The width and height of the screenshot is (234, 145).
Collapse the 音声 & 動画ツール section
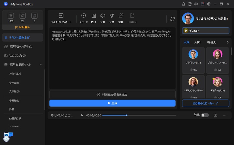[x=40, y=65]
